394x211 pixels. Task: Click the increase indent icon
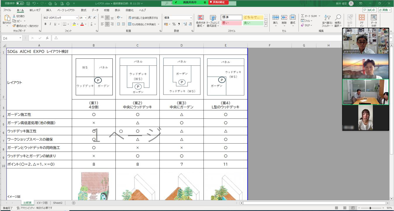tap(123, 24)
